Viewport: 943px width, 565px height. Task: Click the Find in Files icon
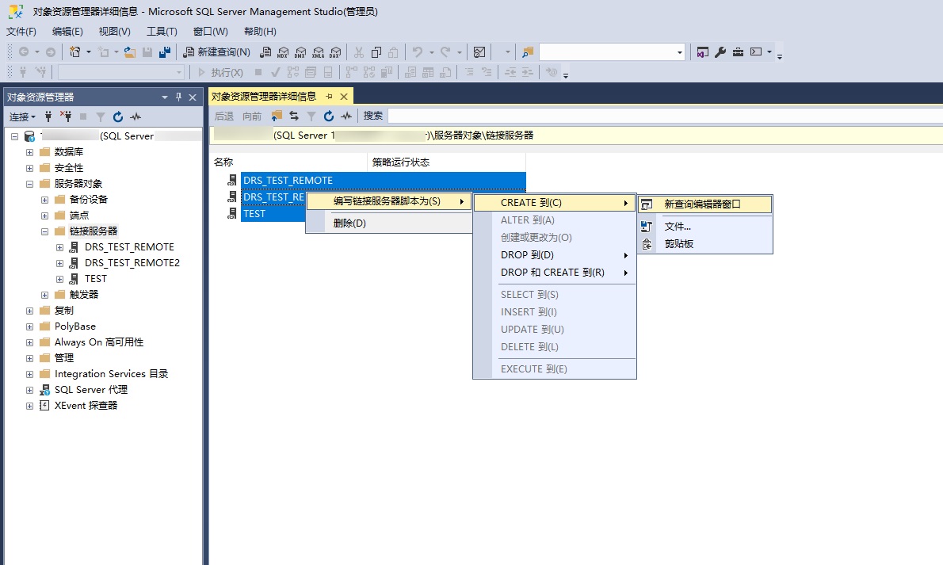(x=528, y=52)
